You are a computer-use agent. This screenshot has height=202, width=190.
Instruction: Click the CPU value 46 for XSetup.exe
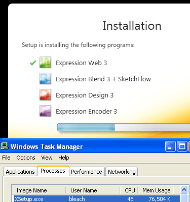(130, 199)
